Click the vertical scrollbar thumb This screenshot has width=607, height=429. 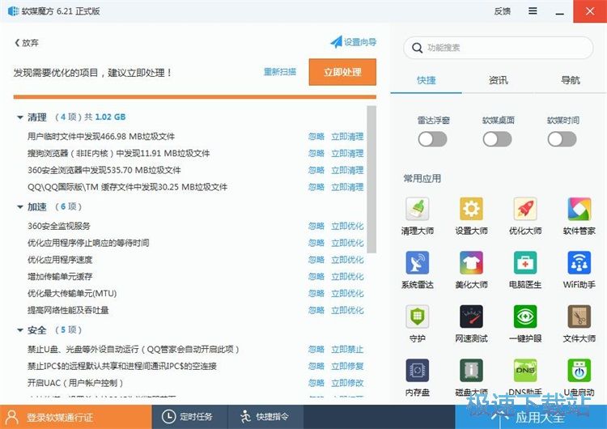coord(371,179)
